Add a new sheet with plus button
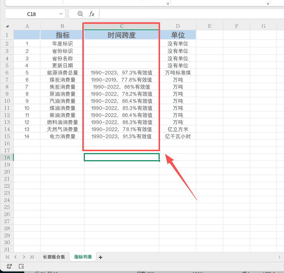Viewport: 284px width, 273px height. 100,257
